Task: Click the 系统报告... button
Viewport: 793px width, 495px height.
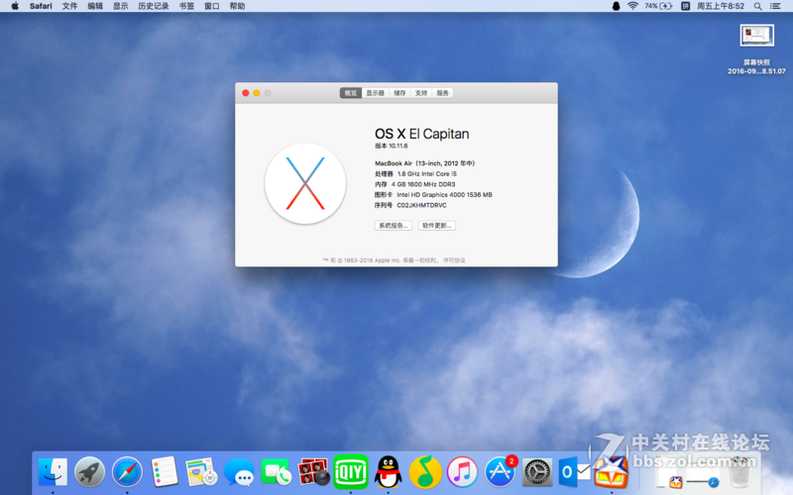Action: coord(393,226)
